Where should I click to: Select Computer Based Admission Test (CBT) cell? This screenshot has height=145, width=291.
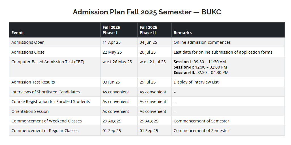(48, 62)
